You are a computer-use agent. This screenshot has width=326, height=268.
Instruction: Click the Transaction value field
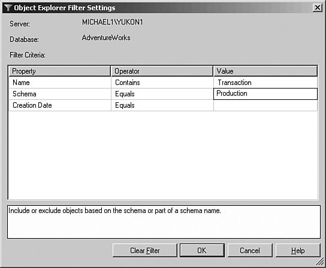[265, 83]
